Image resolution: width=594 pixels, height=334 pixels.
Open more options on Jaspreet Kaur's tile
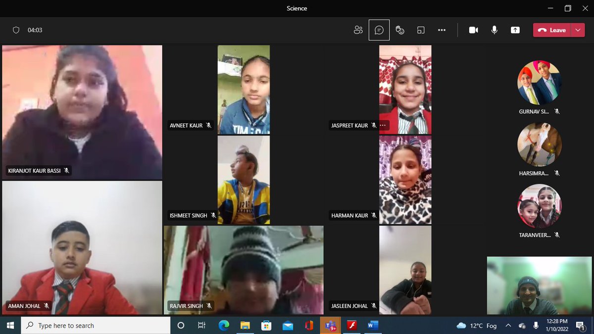click(x=382, y=126)
